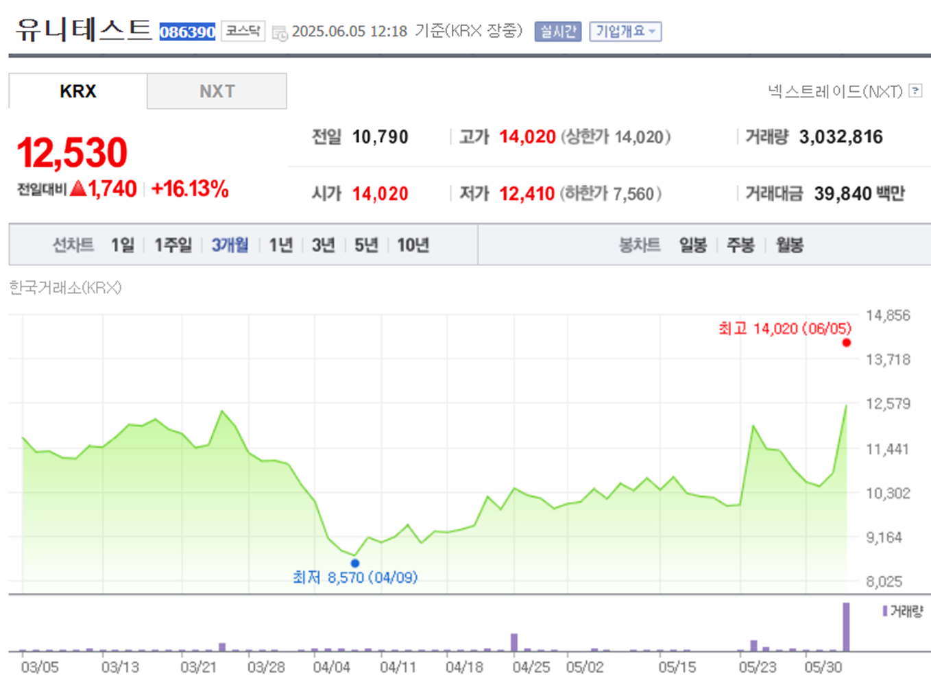
Task: Open the 기업개요 dropdown
Action: pos(625,32)
